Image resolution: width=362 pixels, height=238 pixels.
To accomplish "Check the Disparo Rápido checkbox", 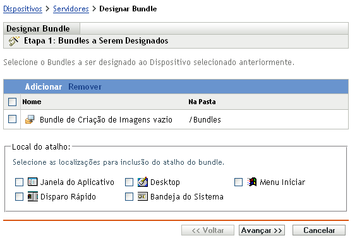I will point(19,197).
